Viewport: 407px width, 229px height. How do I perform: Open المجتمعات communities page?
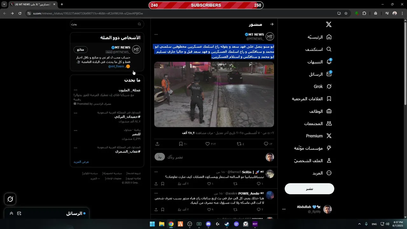pyautogui.click(x=318, y=124)
